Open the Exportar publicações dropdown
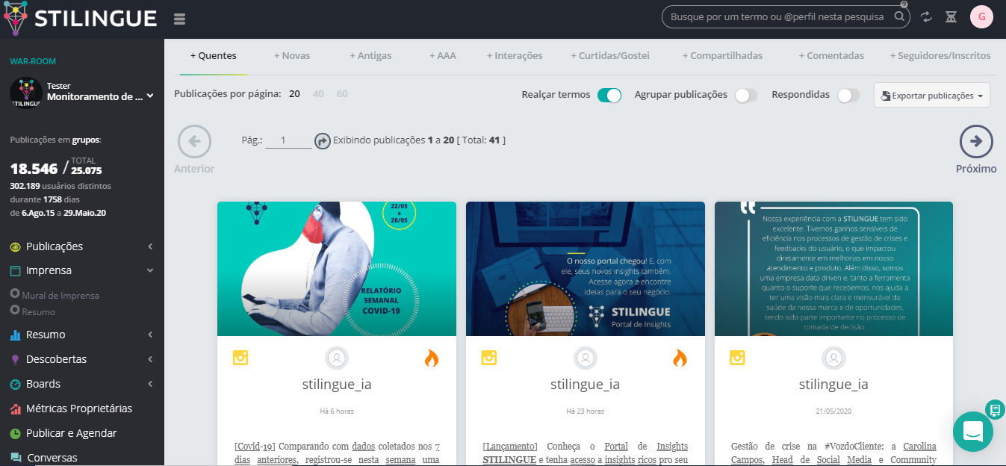 (x=931, y=96)
